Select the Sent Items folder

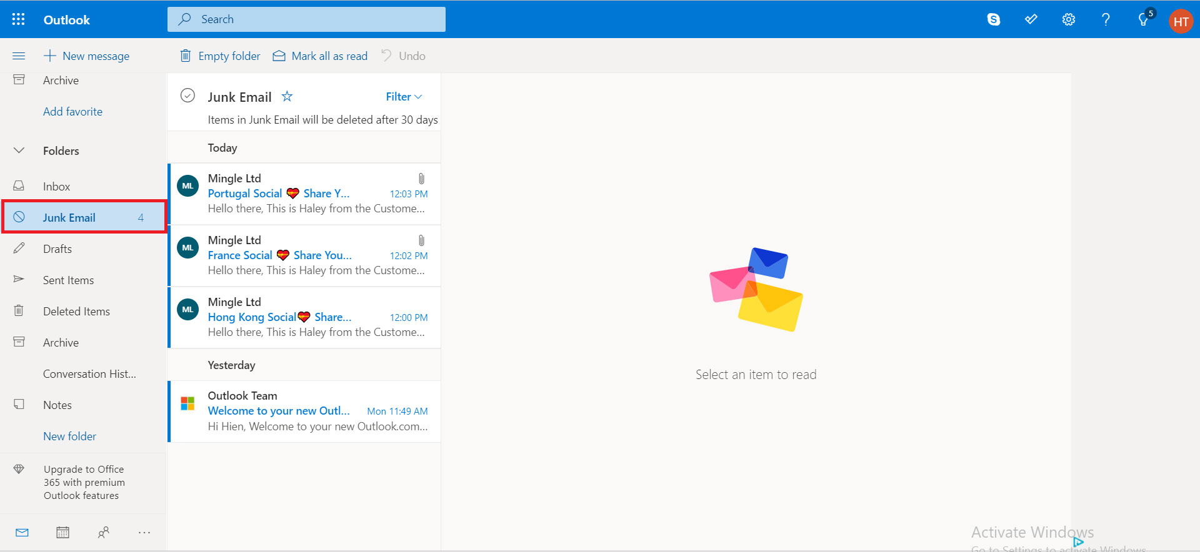68,280
